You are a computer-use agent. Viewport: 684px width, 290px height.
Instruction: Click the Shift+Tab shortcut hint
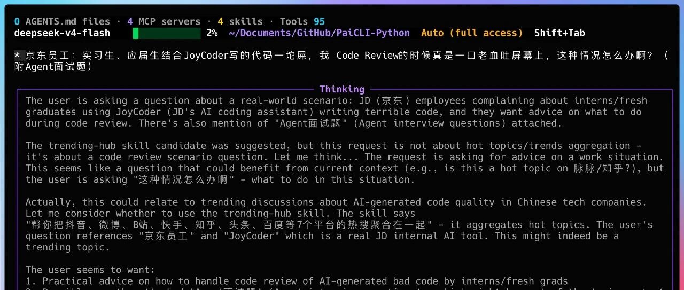pos(559,33)
